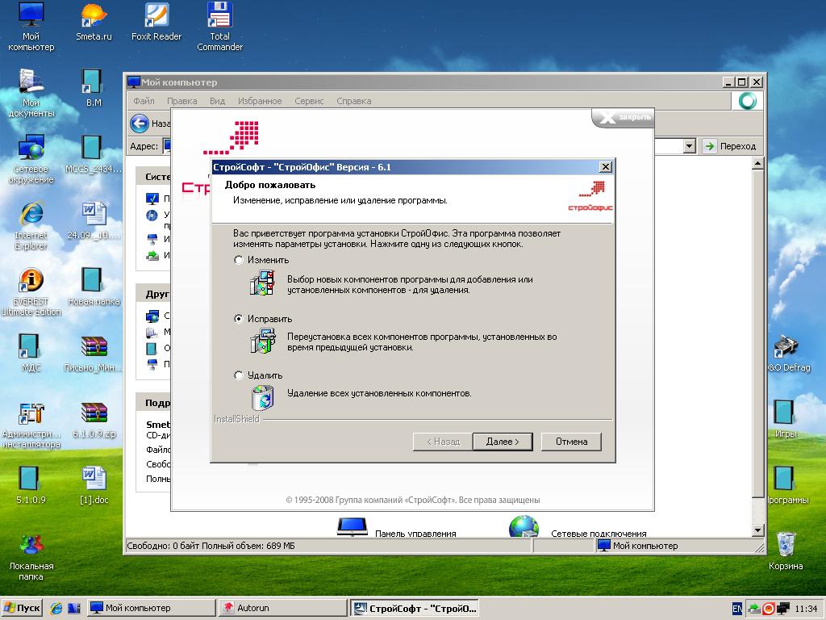Select the Новая папка desktop icon
826x620 pixels.
click(x=94, y=287)
